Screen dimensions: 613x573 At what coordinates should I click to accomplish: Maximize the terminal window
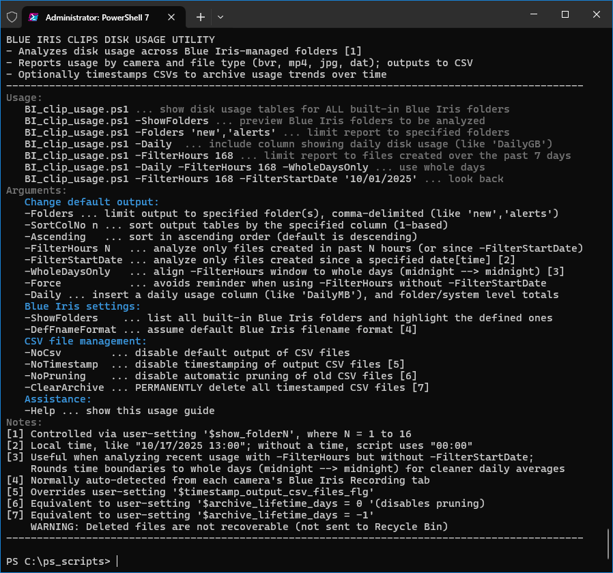coord(565,14)
